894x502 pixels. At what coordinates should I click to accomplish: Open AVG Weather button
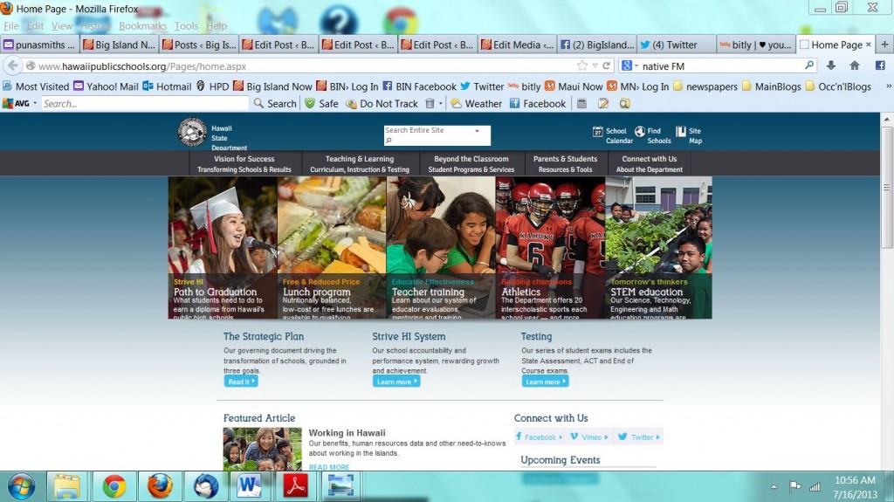(476, 103)
